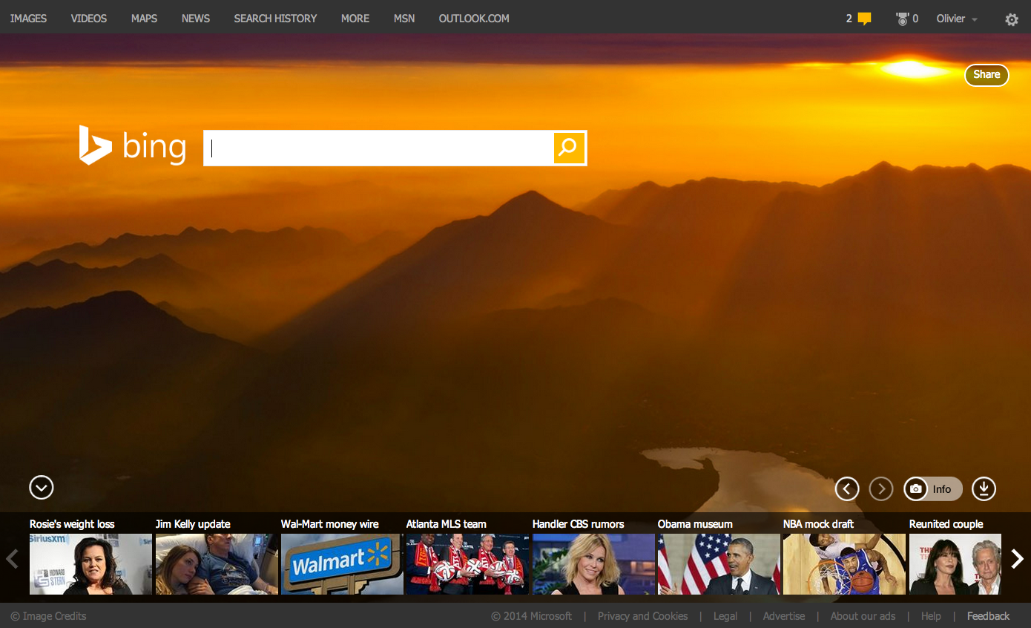The height and width of the screenshot is (628, 1031).
Task: Open the notifications speech bubble icon
Action: [x=864, y=19]
